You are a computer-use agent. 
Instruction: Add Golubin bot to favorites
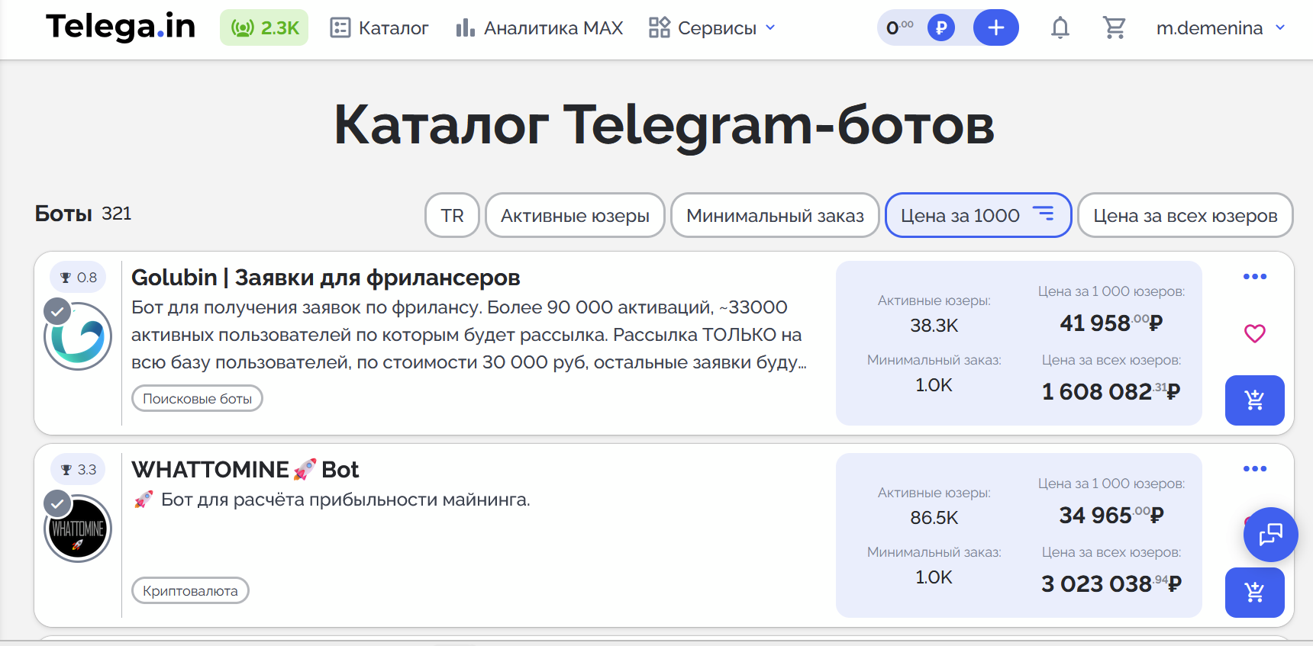[1254, 333]
